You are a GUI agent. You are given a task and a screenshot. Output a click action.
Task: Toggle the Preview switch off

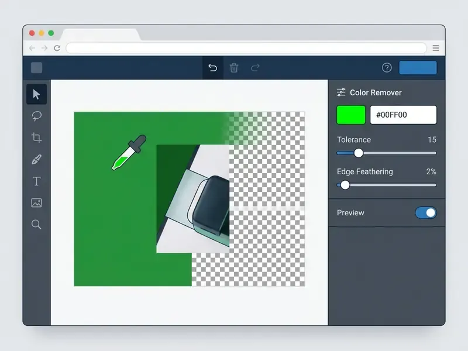tap(426, 213)
